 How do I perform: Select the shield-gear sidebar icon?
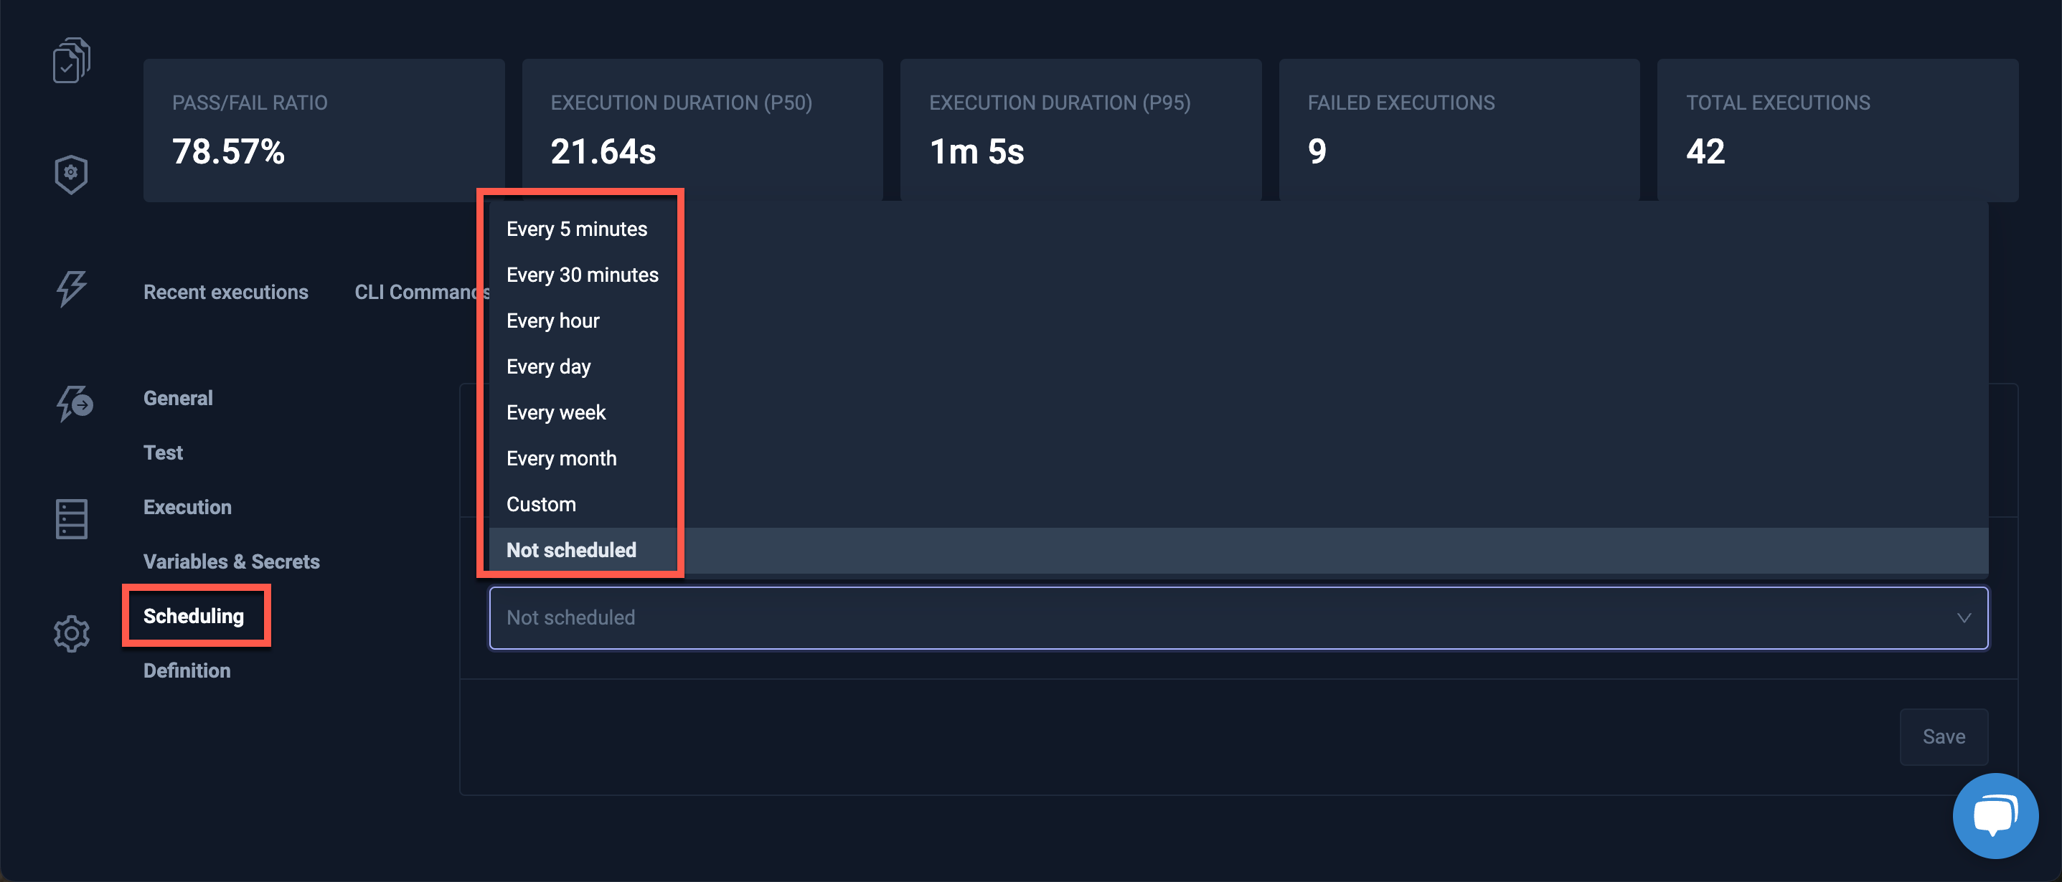coord(70,173)
